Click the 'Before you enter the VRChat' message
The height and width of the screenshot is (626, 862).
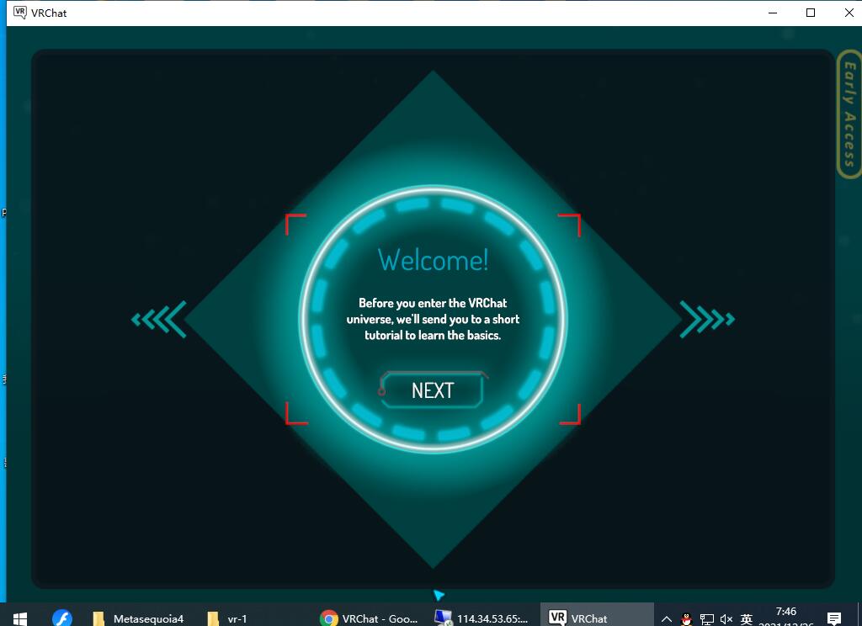click(x=433, y=319)
